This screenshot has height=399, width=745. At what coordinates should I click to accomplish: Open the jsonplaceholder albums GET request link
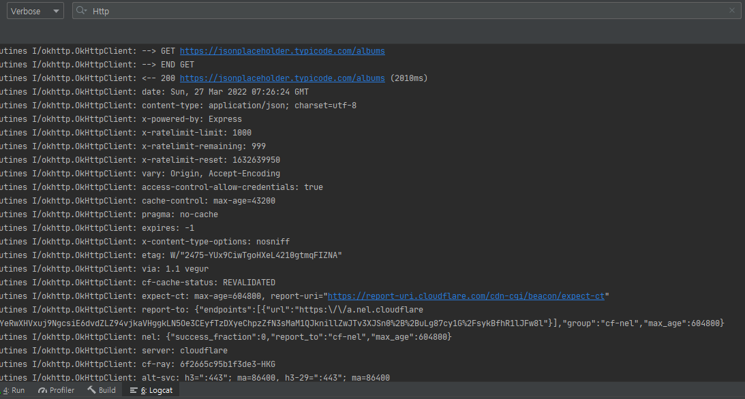tap(282, 50)
